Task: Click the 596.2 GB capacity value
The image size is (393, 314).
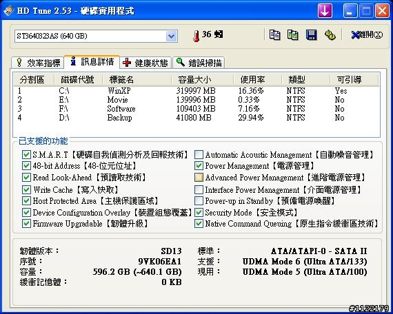Action: 137,272
